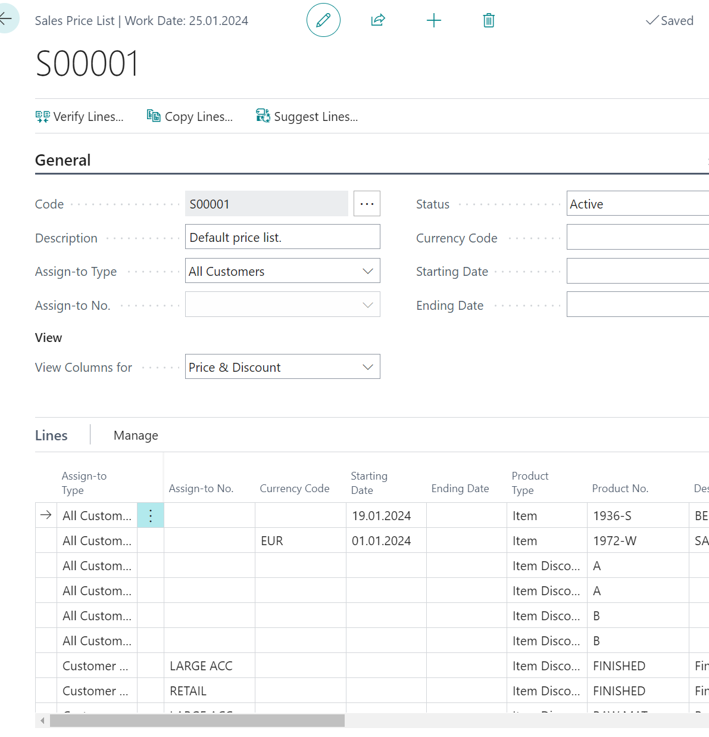Select the Lines tab heading
709x737 pixels.
[51, 436]
